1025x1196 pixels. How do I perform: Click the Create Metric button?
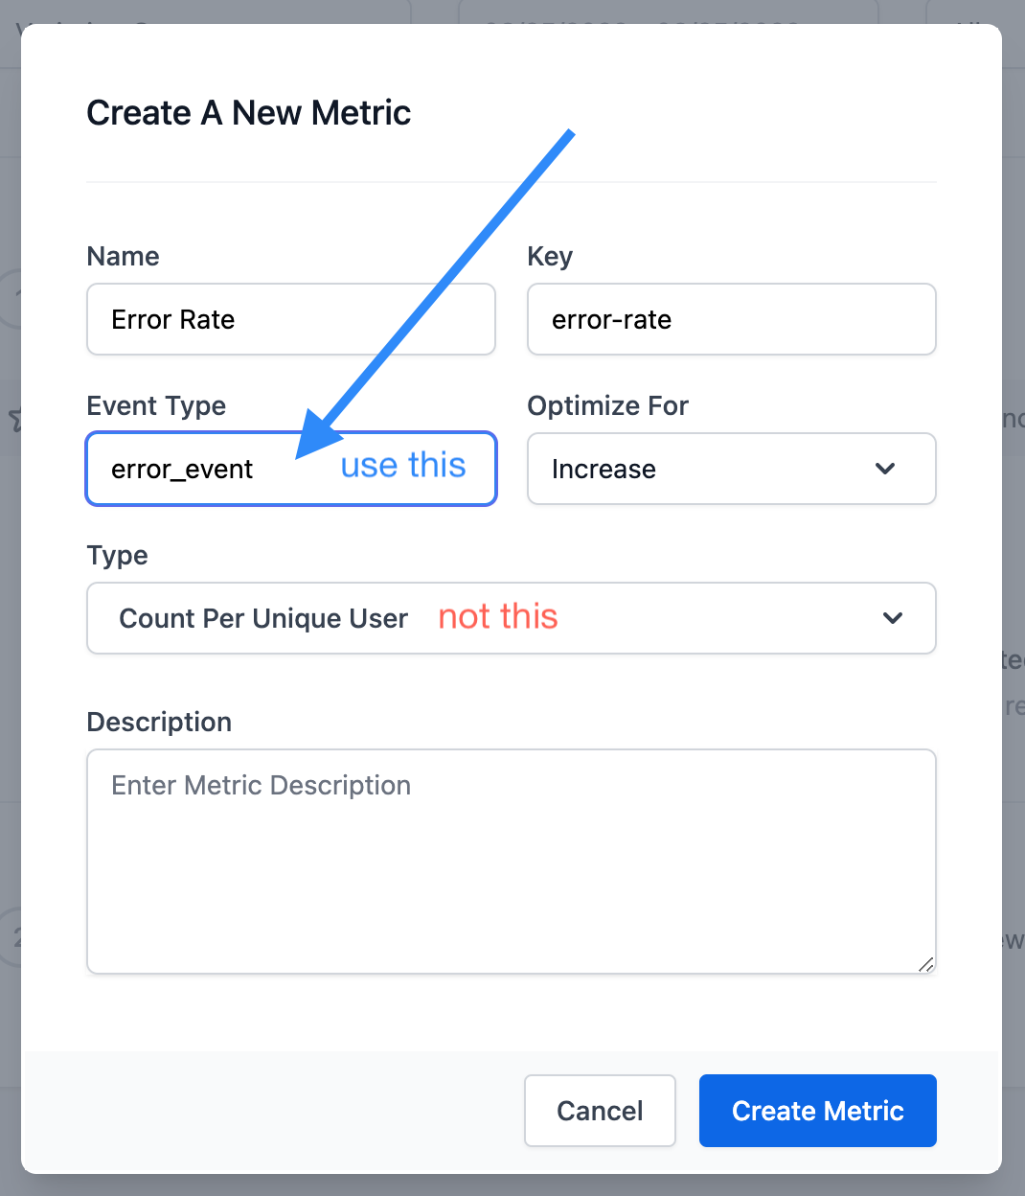(817, 1111)
